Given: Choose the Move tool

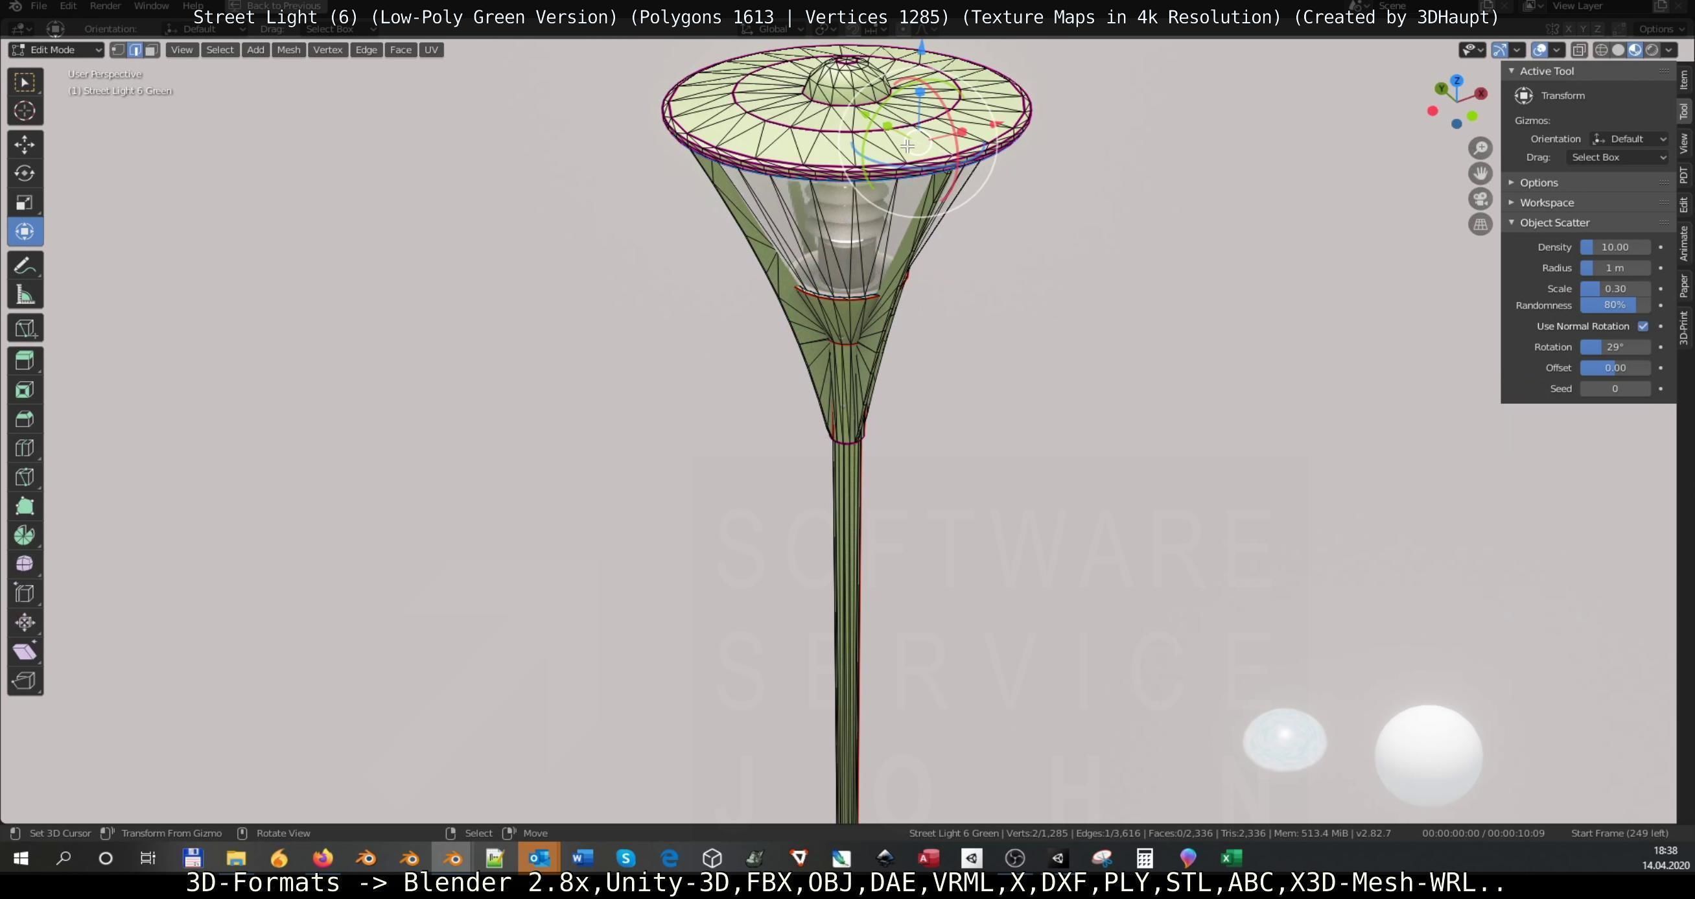Looking at the screenshot, I should (25, 144).
